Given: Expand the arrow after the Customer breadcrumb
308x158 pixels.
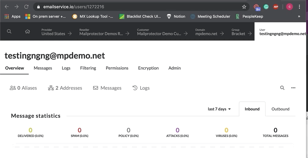Looking at the screenshot, I should click(x=186, y=34).
